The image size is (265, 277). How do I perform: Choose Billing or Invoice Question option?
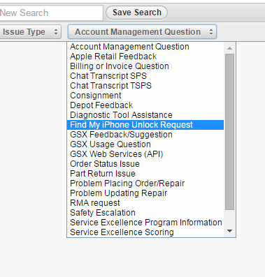point(145,66)
